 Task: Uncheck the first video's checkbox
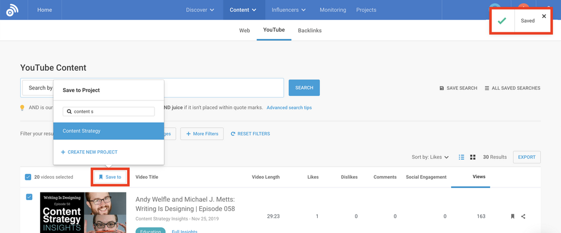click(30, 197)
